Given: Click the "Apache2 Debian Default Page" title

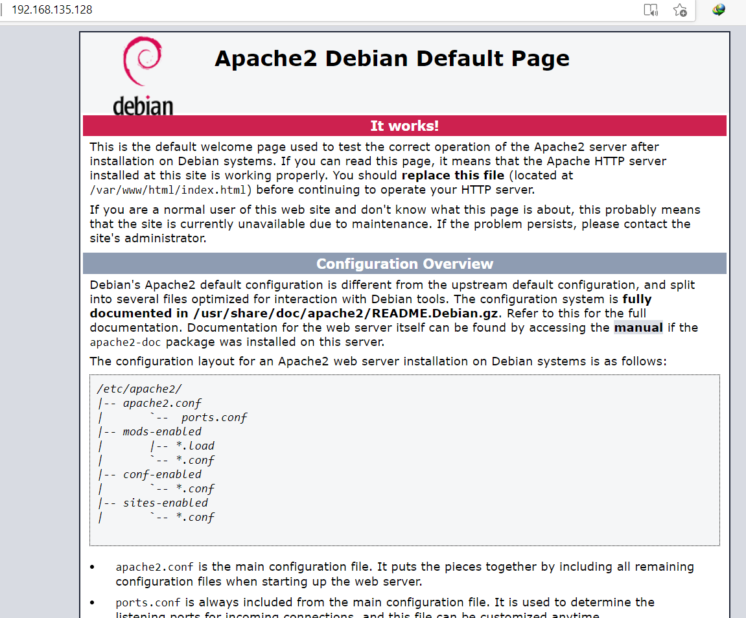Looking at the screenshot, I should point(392,58).
